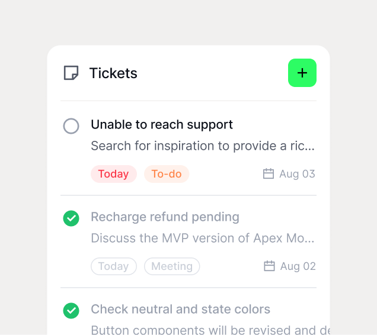Click the Aug 02 due date
This screenshot has width=377, height=335.
coord(298,266)
